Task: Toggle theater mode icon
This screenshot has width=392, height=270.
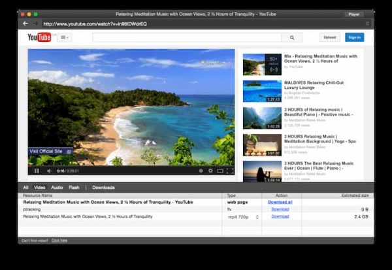Action: [x=220, y=171]
